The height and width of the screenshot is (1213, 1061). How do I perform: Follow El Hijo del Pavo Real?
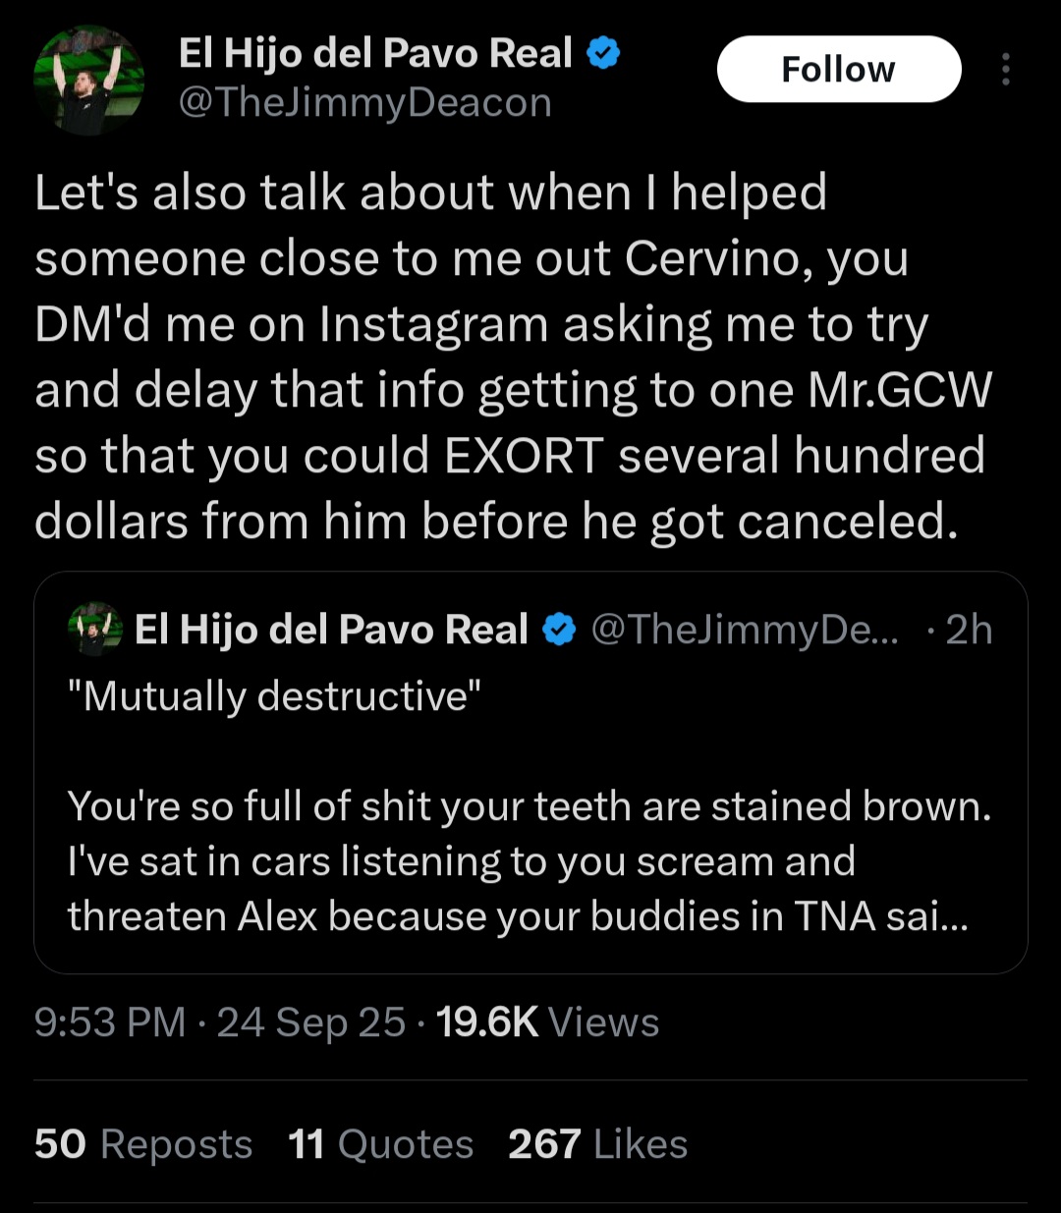click(838, 70)
